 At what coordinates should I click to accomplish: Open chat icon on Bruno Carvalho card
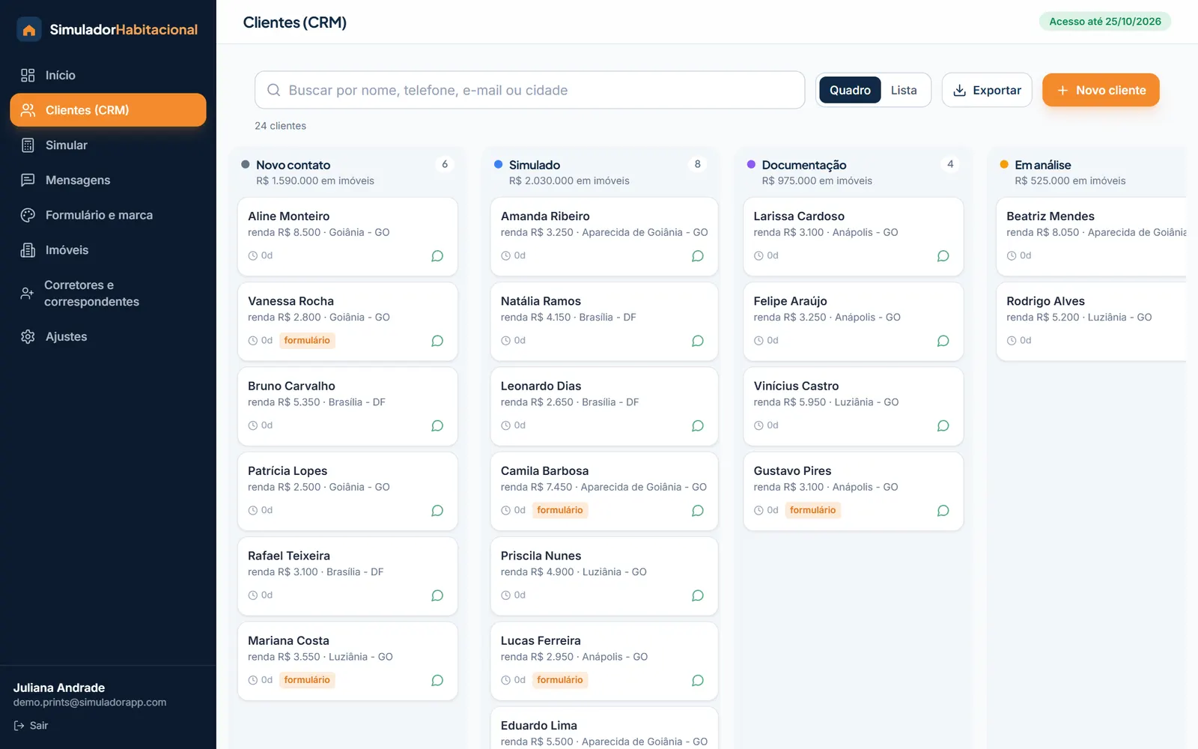437,425
